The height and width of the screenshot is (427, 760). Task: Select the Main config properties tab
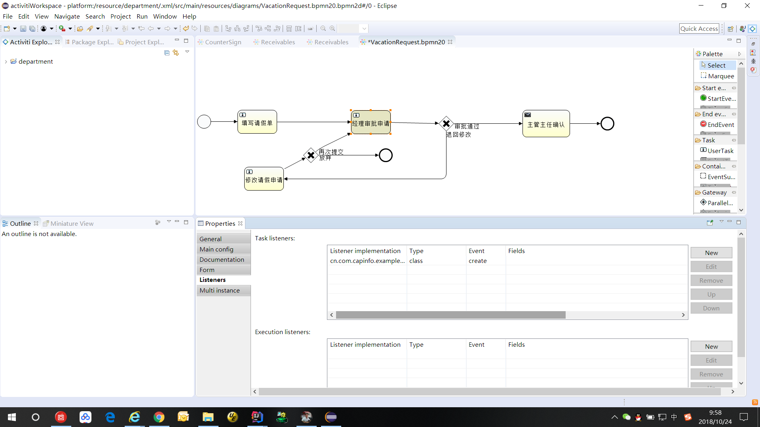[x=224, y=249]
